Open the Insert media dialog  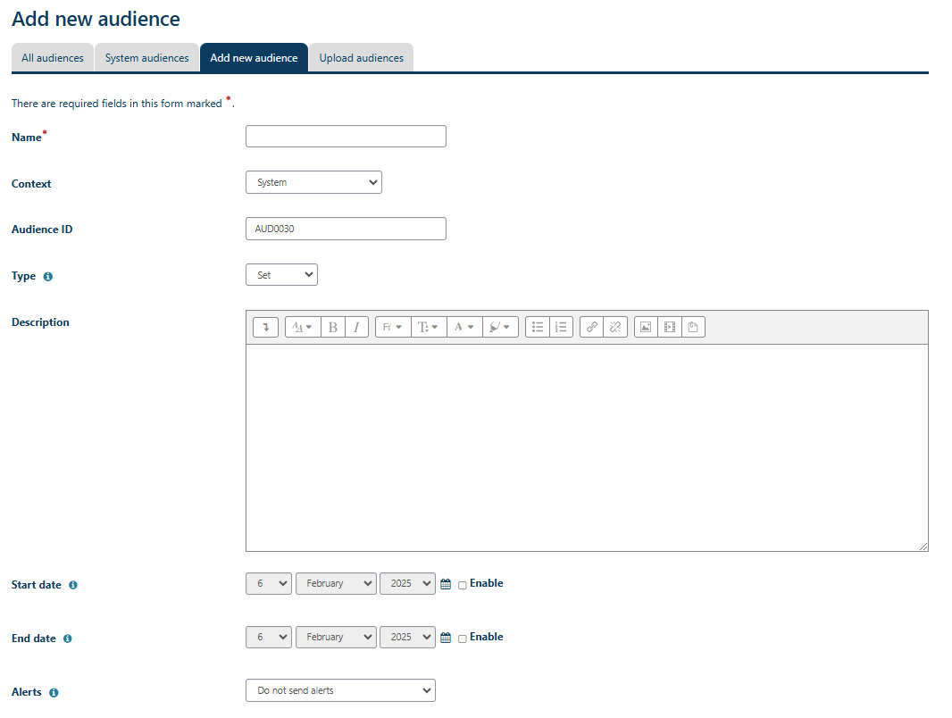tap(669, 326)
